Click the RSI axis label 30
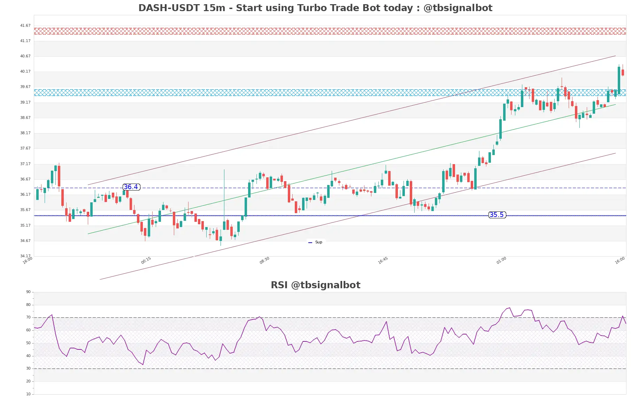 click(x=28, y=368)
